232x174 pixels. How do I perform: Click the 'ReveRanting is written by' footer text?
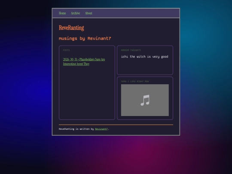tap(76, 129)
